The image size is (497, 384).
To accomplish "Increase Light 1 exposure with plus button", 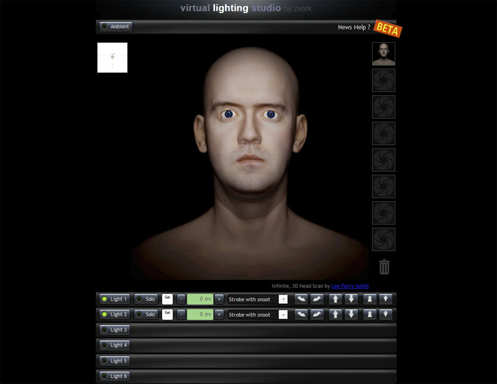I will 219,299.
